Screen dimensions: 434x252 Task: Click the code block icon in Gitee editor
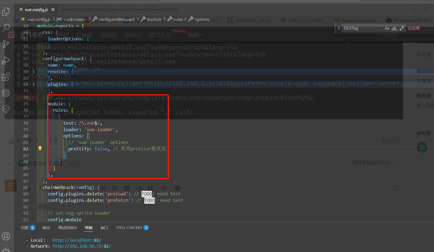click(x=139, y=188)
